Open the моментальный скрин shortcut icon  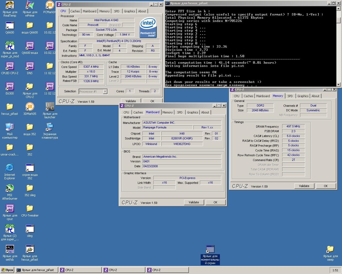[210, 249]
